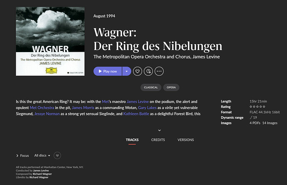The width and height of the screenshot is (287, 185).
Task: Click the heart favorite icon beside Play now
Action: (137, 71)
